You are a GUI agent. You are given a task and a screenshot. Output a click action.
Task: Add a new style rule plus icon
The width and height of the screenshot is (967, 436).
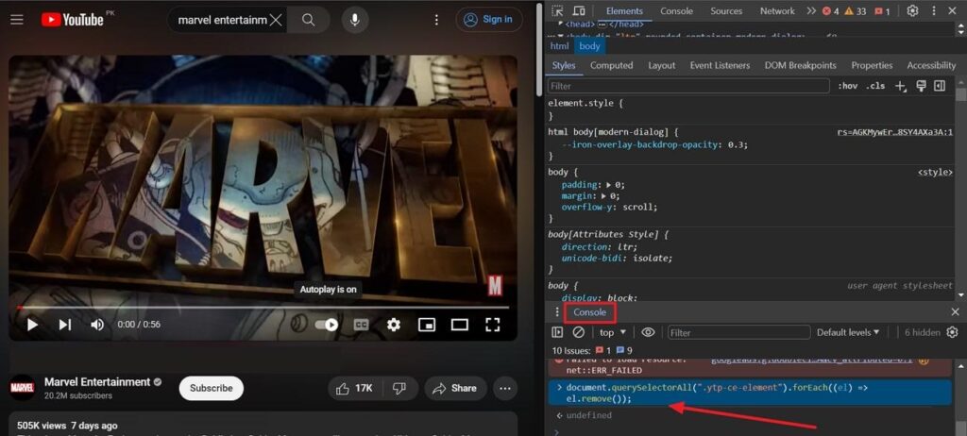(x=900, y=86)
